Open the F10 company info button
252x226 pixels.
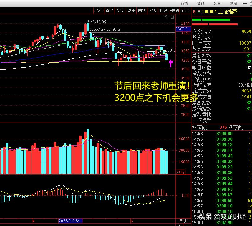[153, 11]
